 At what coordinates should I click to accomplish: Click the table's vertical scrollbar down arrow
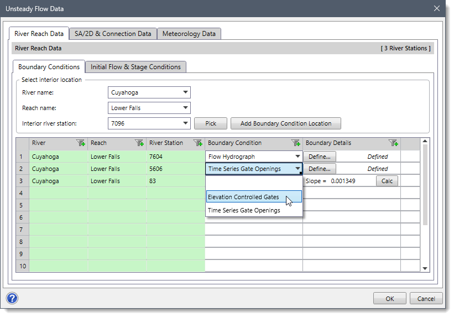pyautogui.click(x=425, y=268)
